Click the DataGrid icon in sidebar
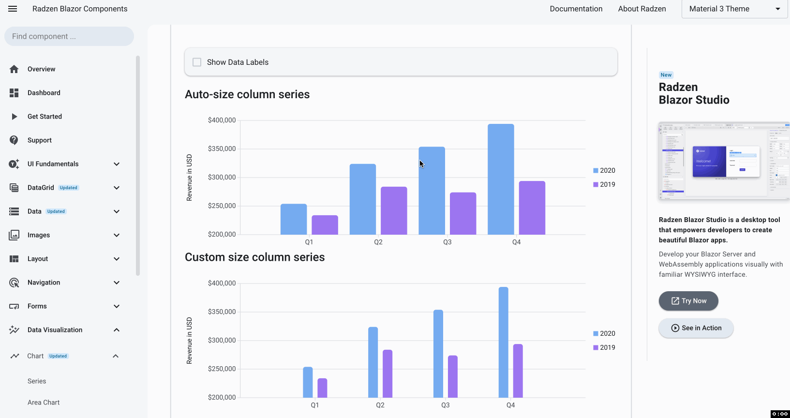Screen dimensions: 790x418 click(14, 188)
